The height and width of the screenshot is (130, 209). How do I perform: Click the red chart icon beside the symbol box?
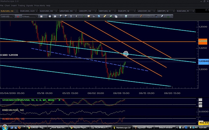[x=17, y=16]
